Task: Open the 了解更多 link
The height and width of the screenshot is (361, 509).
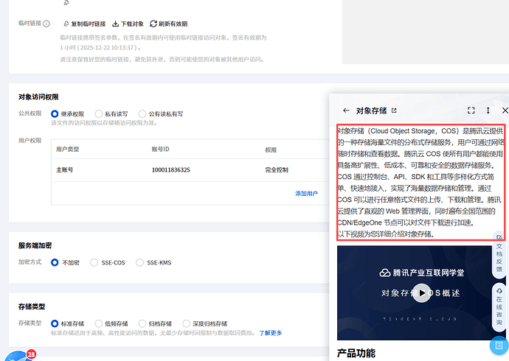Action: click(271, 333)
